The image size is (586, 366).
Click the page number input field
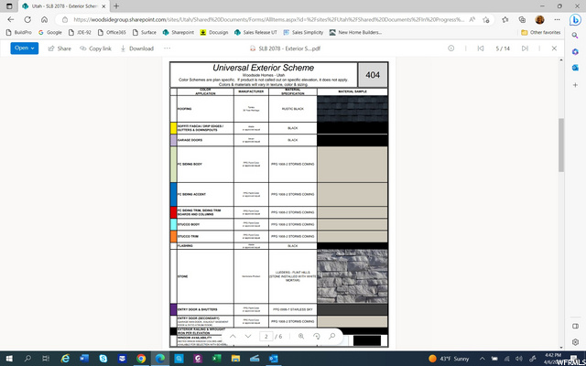[x=266, y=337]
